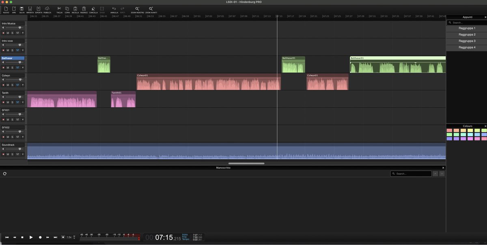The height and width of the screenshot is (245, 487).
Task: Select Raggruppa 1 in Appunti panel
Action: 467,28
